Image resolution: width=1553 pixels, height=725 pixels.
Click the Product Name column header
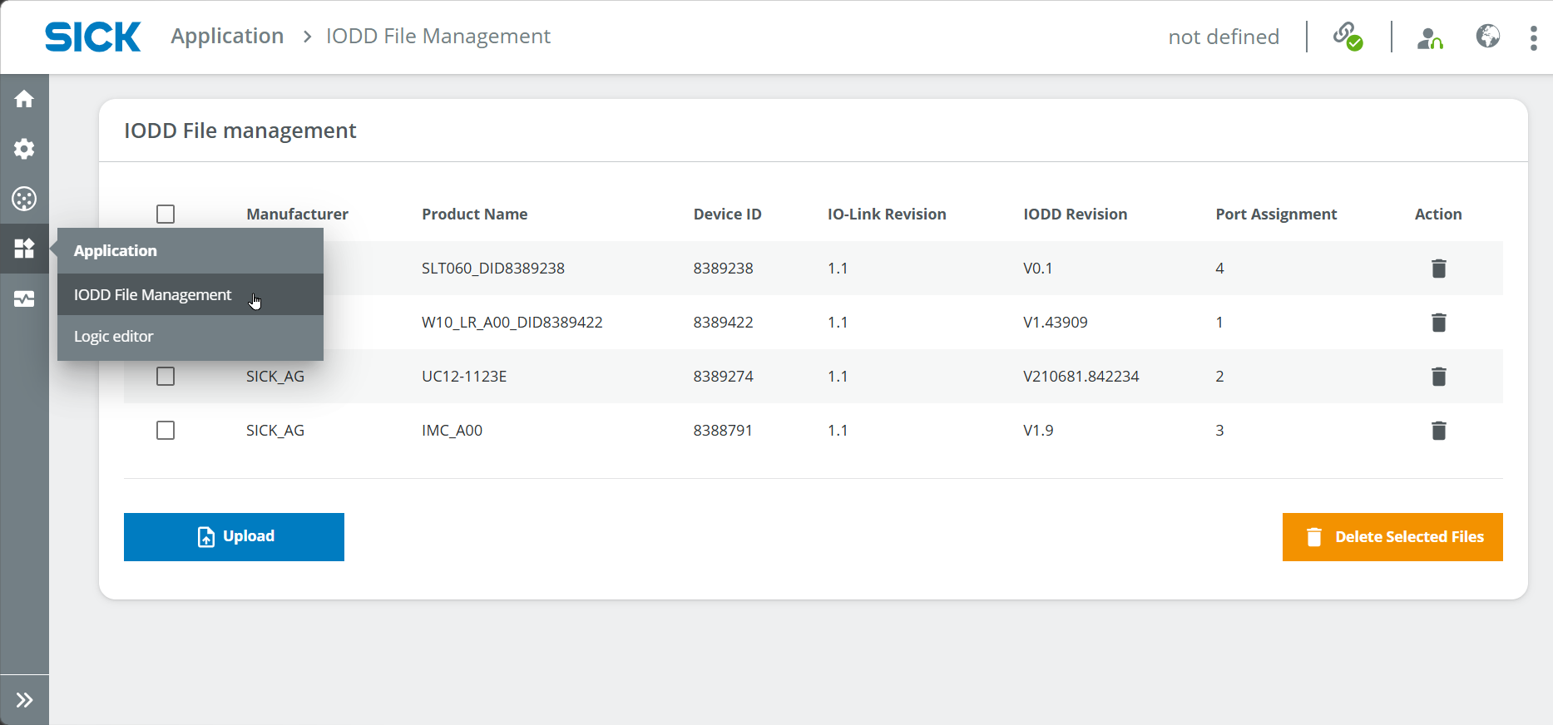click(x=474, y=214)
